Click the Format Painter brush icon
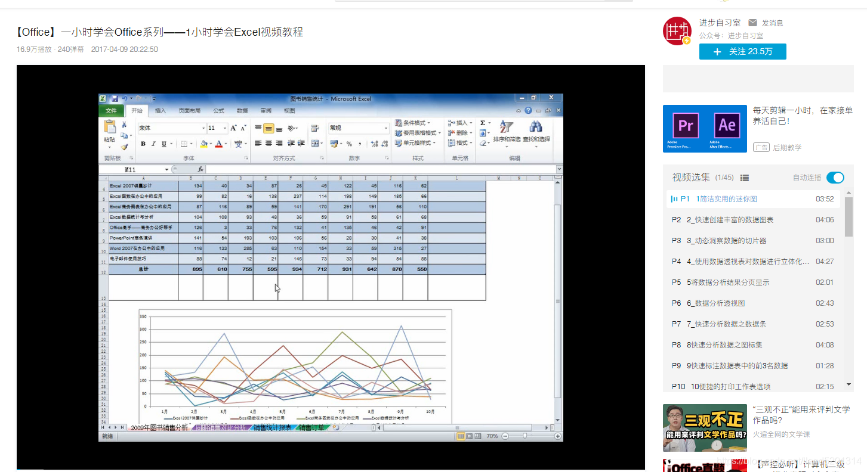Viewport: 867px width, 472px height. (124, 147)
